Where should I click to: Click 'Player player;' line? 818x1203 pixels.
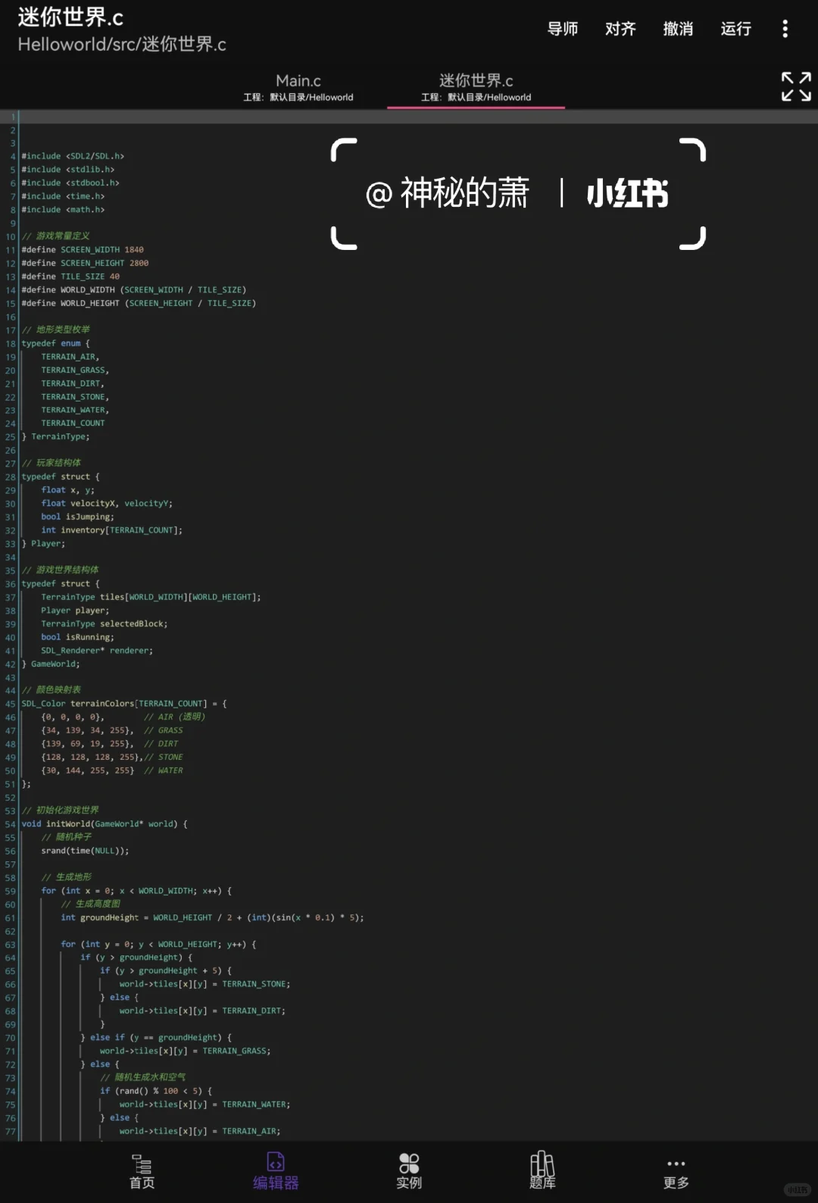[x=75, y=611]
